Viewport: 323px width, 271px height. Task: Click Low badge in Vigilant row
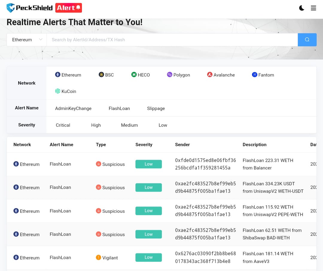coord(149,257)
